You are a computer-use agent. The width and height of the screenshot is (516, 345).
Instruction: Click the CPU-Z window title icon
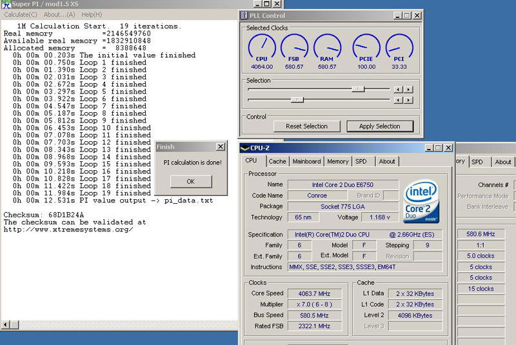pyautogui.click(x=244, y=148)
